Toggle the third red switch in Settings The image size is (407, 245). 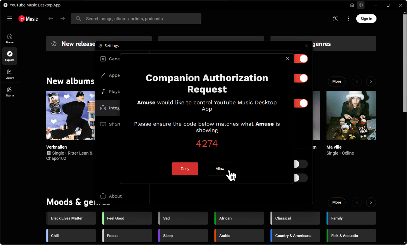[x=301, y=103]
